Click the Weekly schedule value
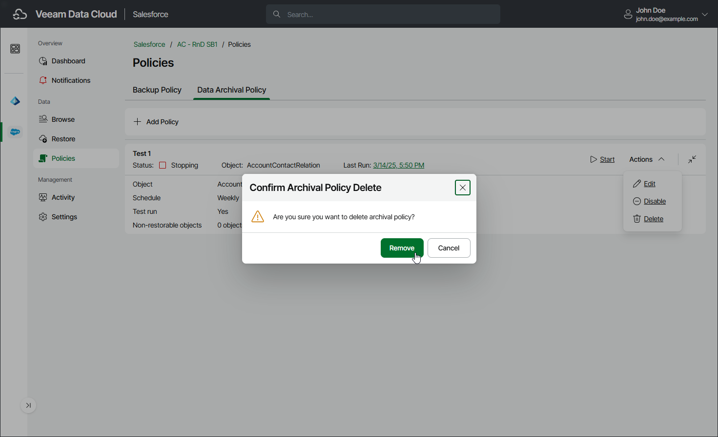 pyautogui.click(x=228, y=198)
